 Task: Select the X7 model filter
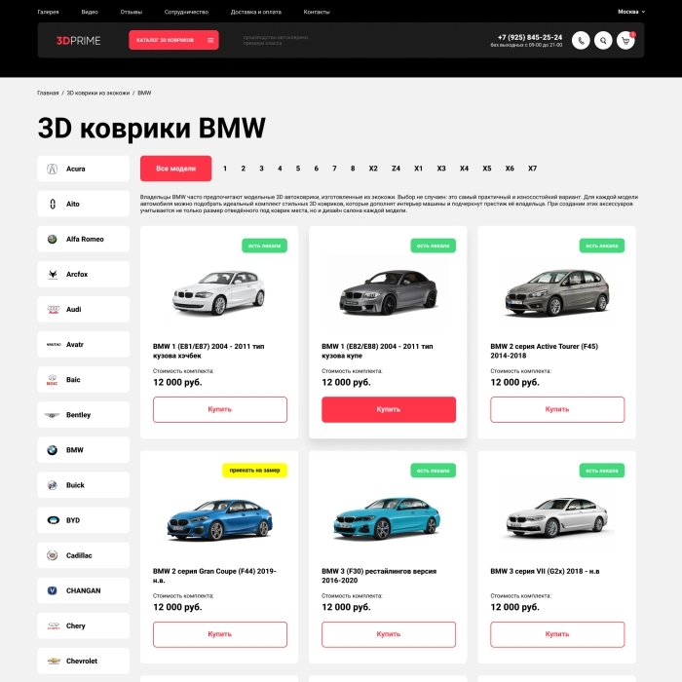coord(532,169)
